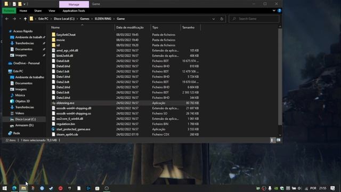Open Vídeos in the navigation pane

pyautogui.click(x=20, y=113)
